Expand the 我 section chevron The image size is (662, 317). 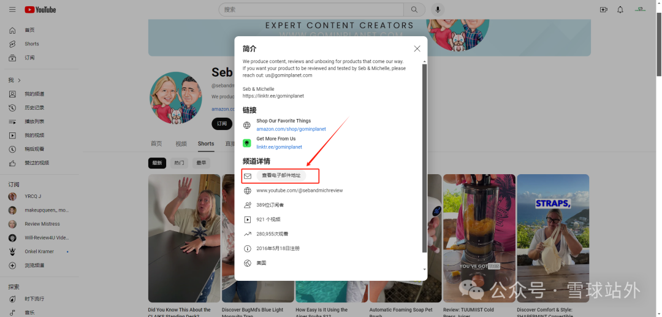click(19, 80)
